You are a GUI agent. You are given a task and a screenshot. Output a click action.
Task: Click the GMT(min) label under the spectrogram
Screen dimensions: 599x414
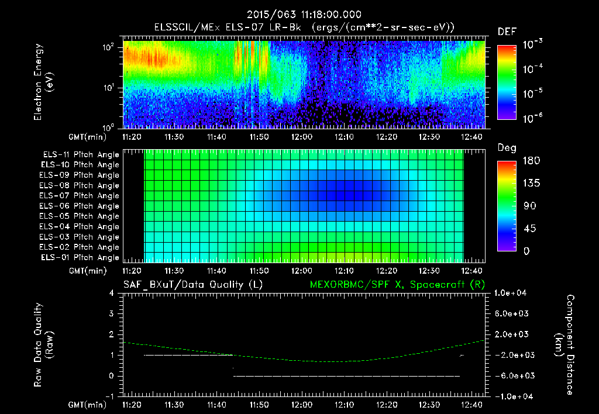tap(88, 137)
